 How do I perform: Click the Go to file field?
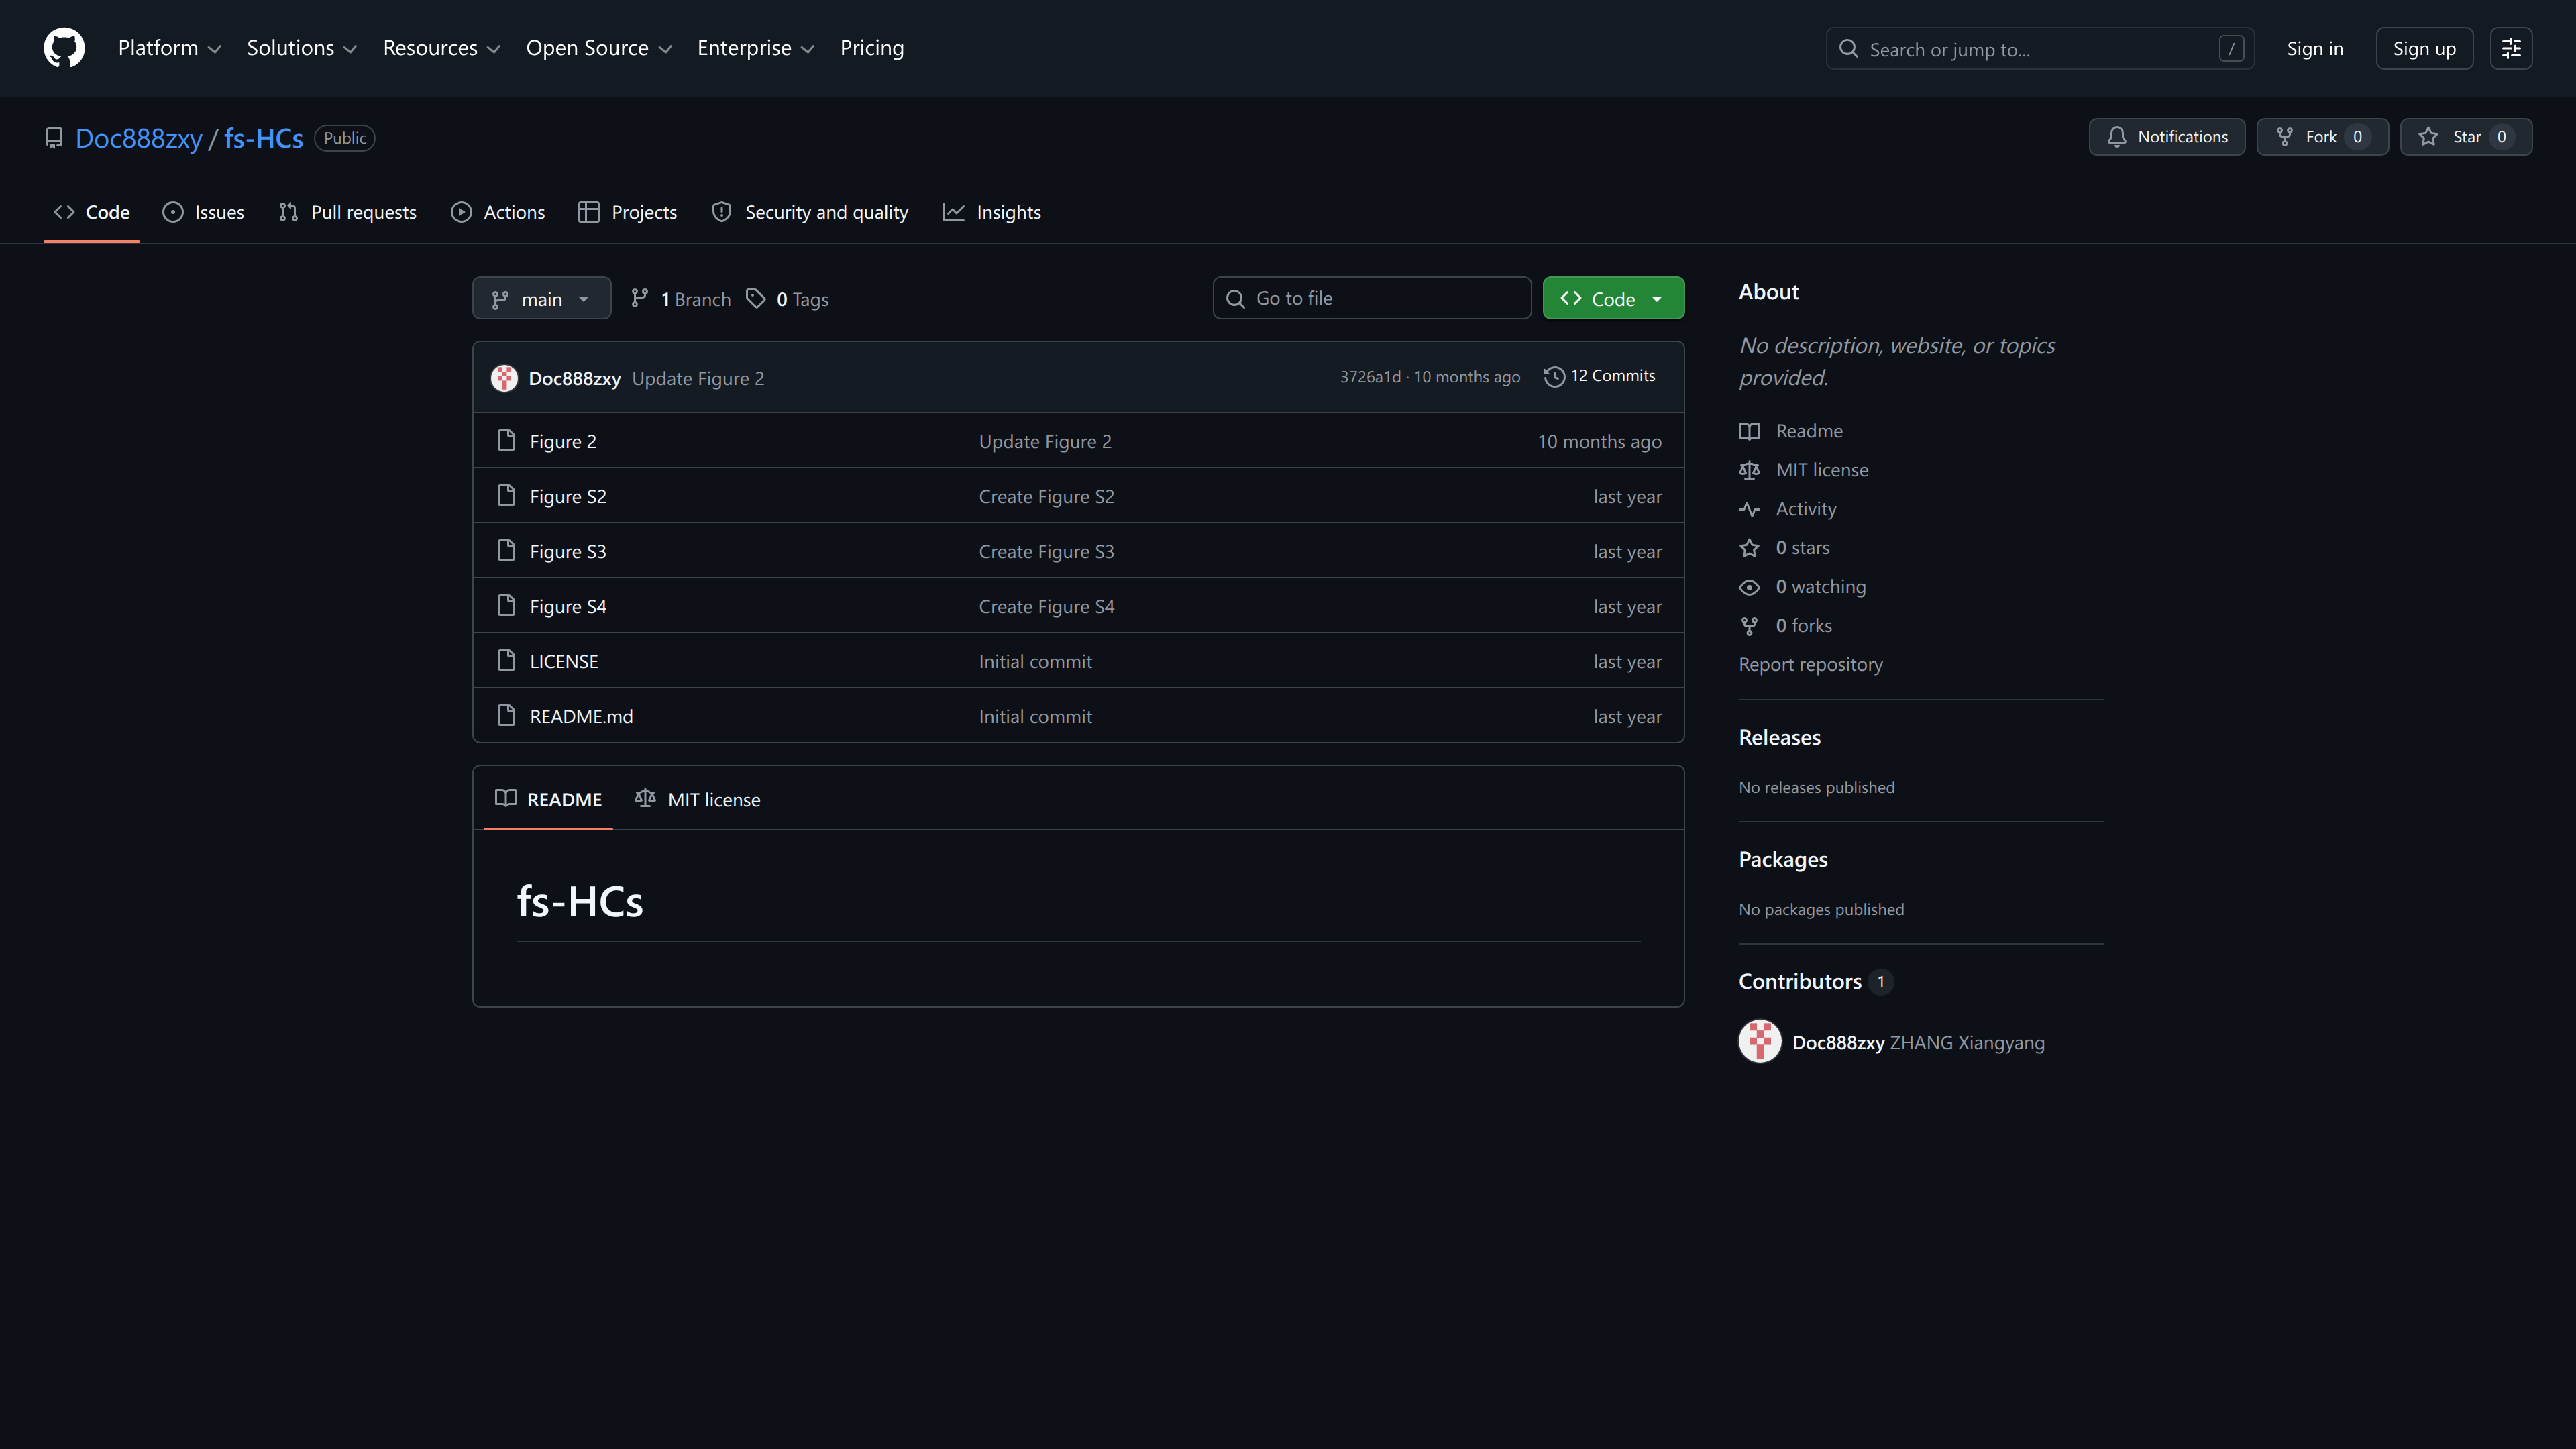[x=1371, y=298]
